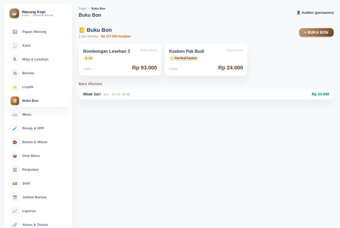The width and height of the screenshot is (340, 228).
Task: Open the Loyalti star icon
Action: point(15,87)
